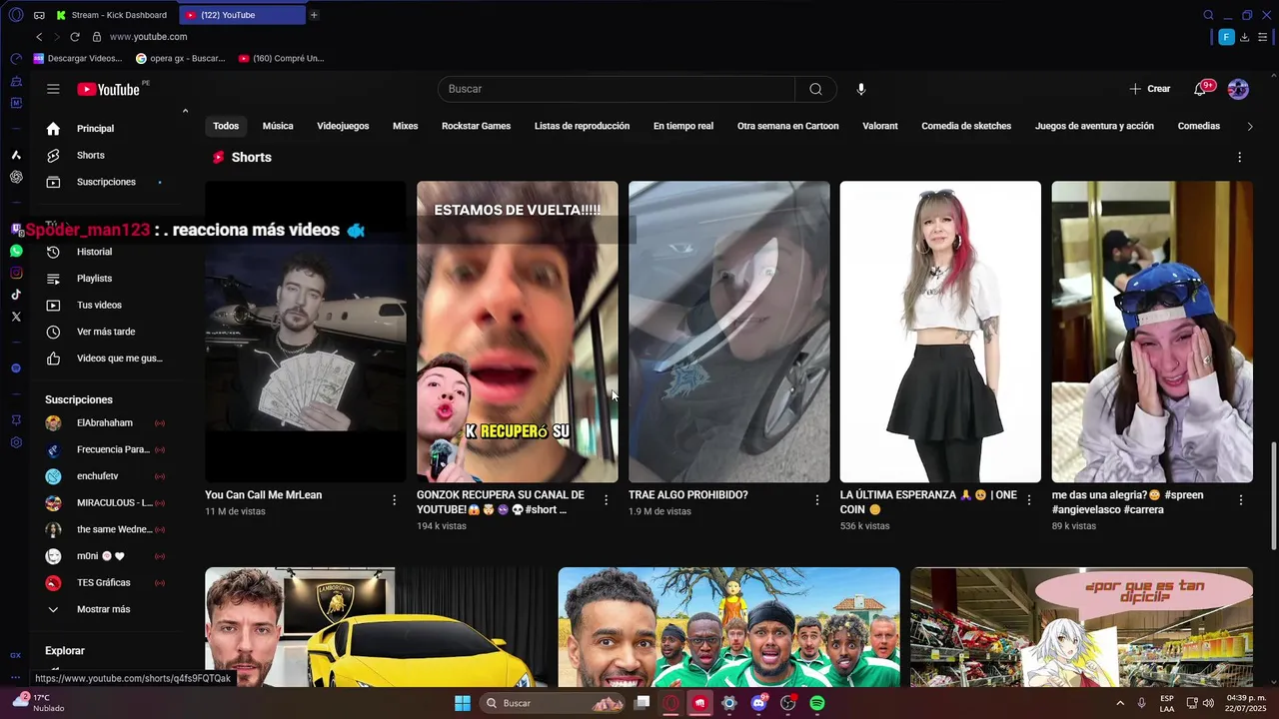This screenshot has height=719, width=1279.
Task: Switch to Stream - Kick Dashboard tab
Action: click(112, 15)
